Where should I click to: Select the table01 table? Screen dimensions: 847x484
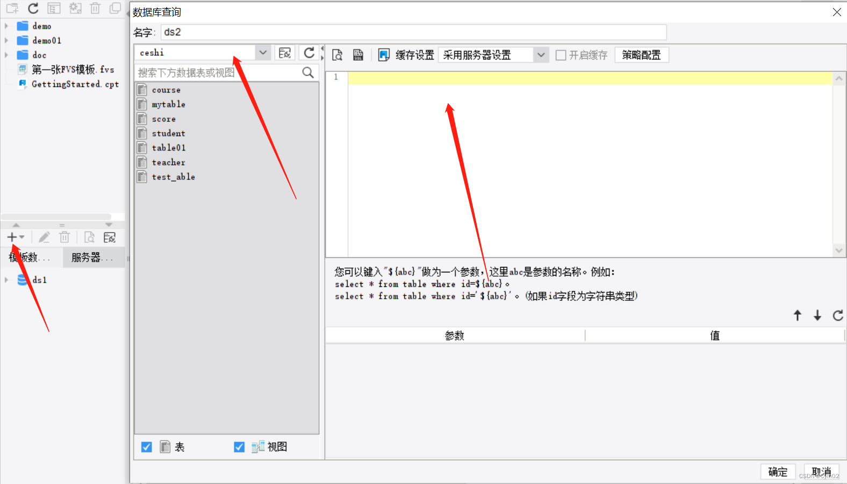[169, 148]
